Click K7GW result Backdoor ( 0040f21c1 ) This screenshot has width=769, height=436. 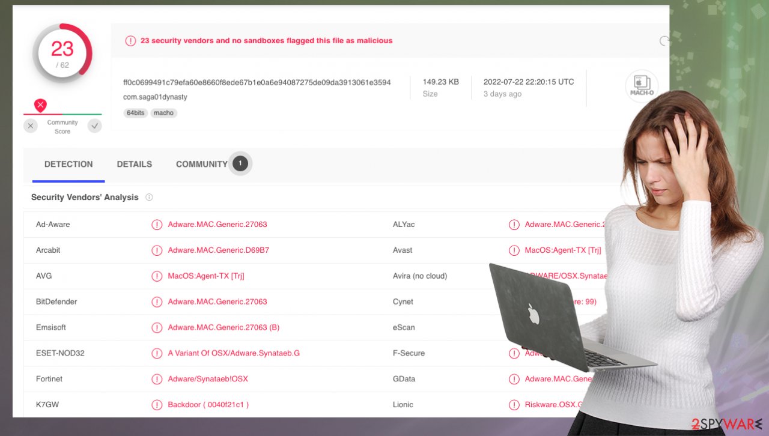tap(208, 405)
